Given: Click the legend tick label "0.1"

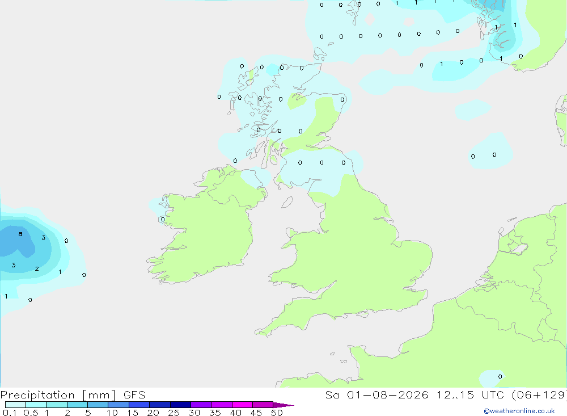Looking at the screenshot, I should pyautogui.click(x=10, y=413).
